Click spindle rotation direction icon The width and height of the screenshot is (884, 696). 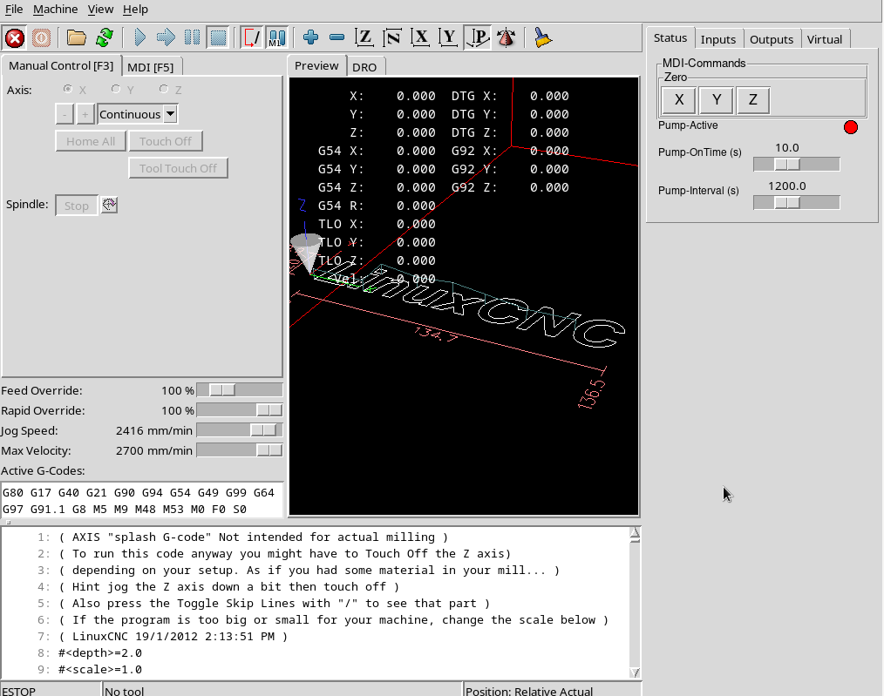[109, 205]
